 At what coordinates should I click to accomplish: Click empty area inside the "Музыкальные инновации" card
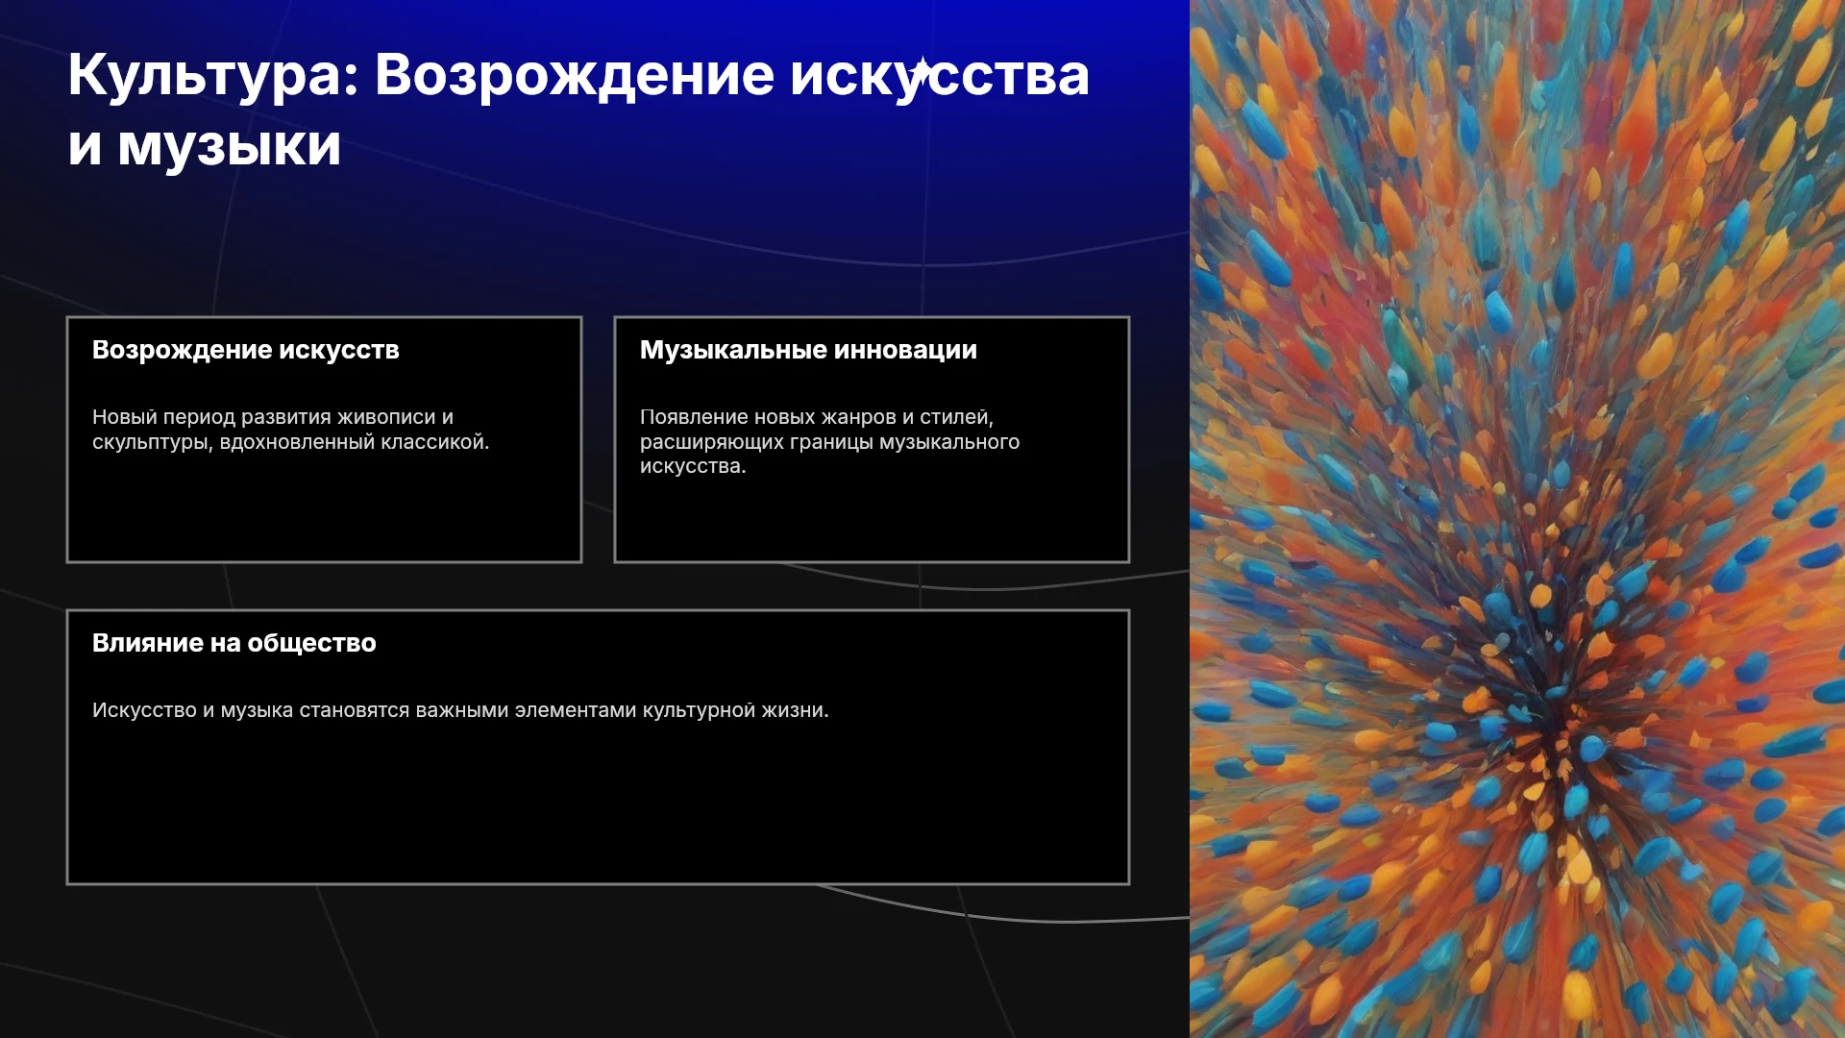point(872,519)
